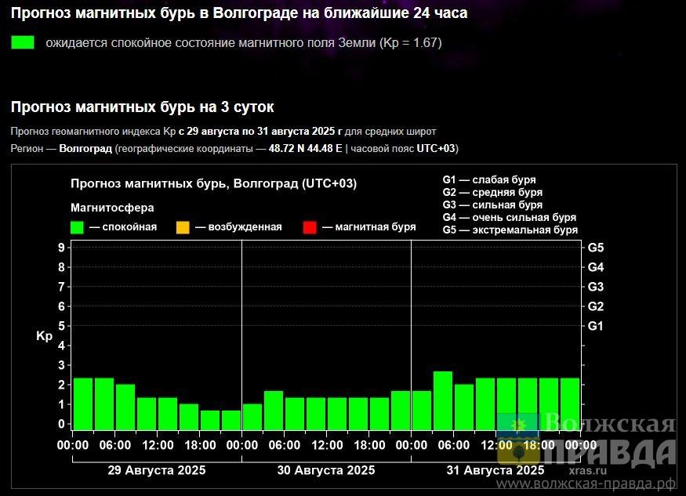This screenshot has height=496, width=686.
Task: Click the 'G3 — сильная буря' legend entry
Action: click(x=492, y=205)
